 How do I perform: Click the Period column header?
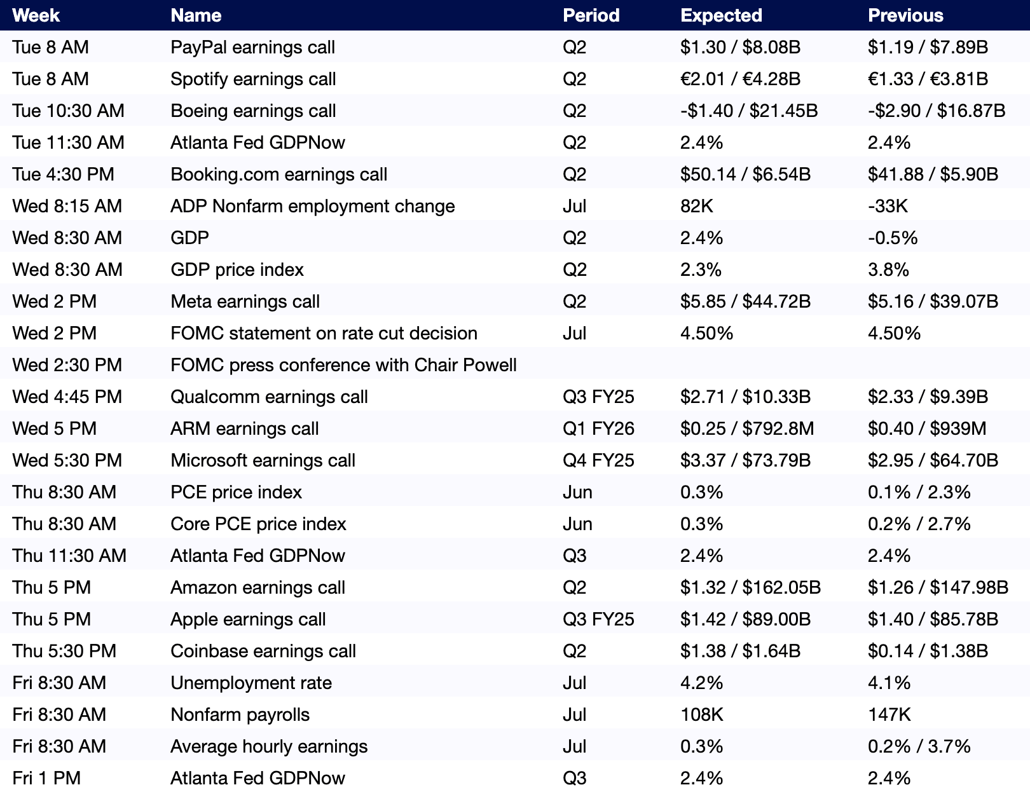(x=591, y=15)
